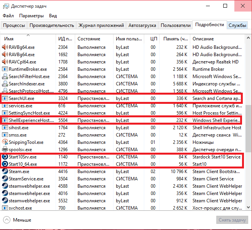Select the 'SearchProtocolHost' process name
This screenshot has height=230, width=252.
click(31, 91)
